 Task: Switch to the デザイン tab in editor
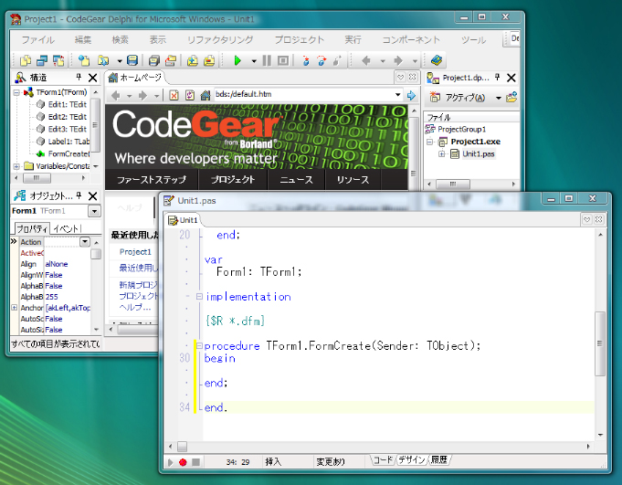(x=411, y=459)
